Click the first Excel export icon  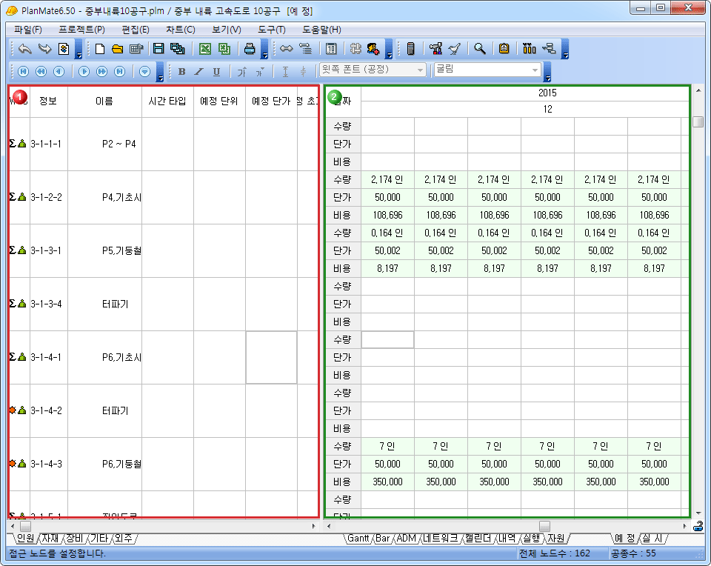205,50
